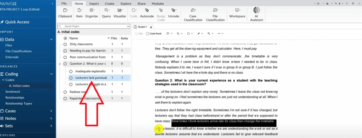Expand the Cases section chevron
362x138 pixels.
(51, 111)
